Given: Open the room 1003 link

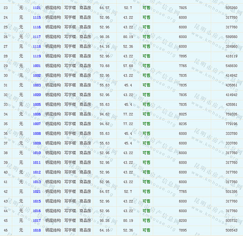Looking at the screenshot, I should [37, 85].
